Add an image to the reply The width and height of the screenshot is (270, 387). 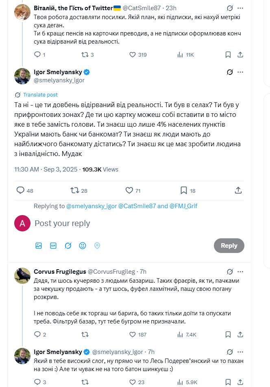39,246
